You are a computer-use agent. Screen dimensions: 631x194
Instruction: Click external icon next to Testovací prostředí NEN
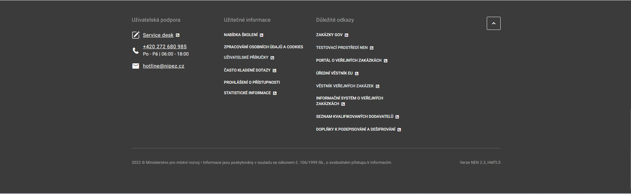pyautogui.click(x=371, y=48)
